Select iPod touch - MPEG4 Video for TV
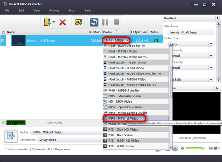222x162 pixels. point(135,85)
